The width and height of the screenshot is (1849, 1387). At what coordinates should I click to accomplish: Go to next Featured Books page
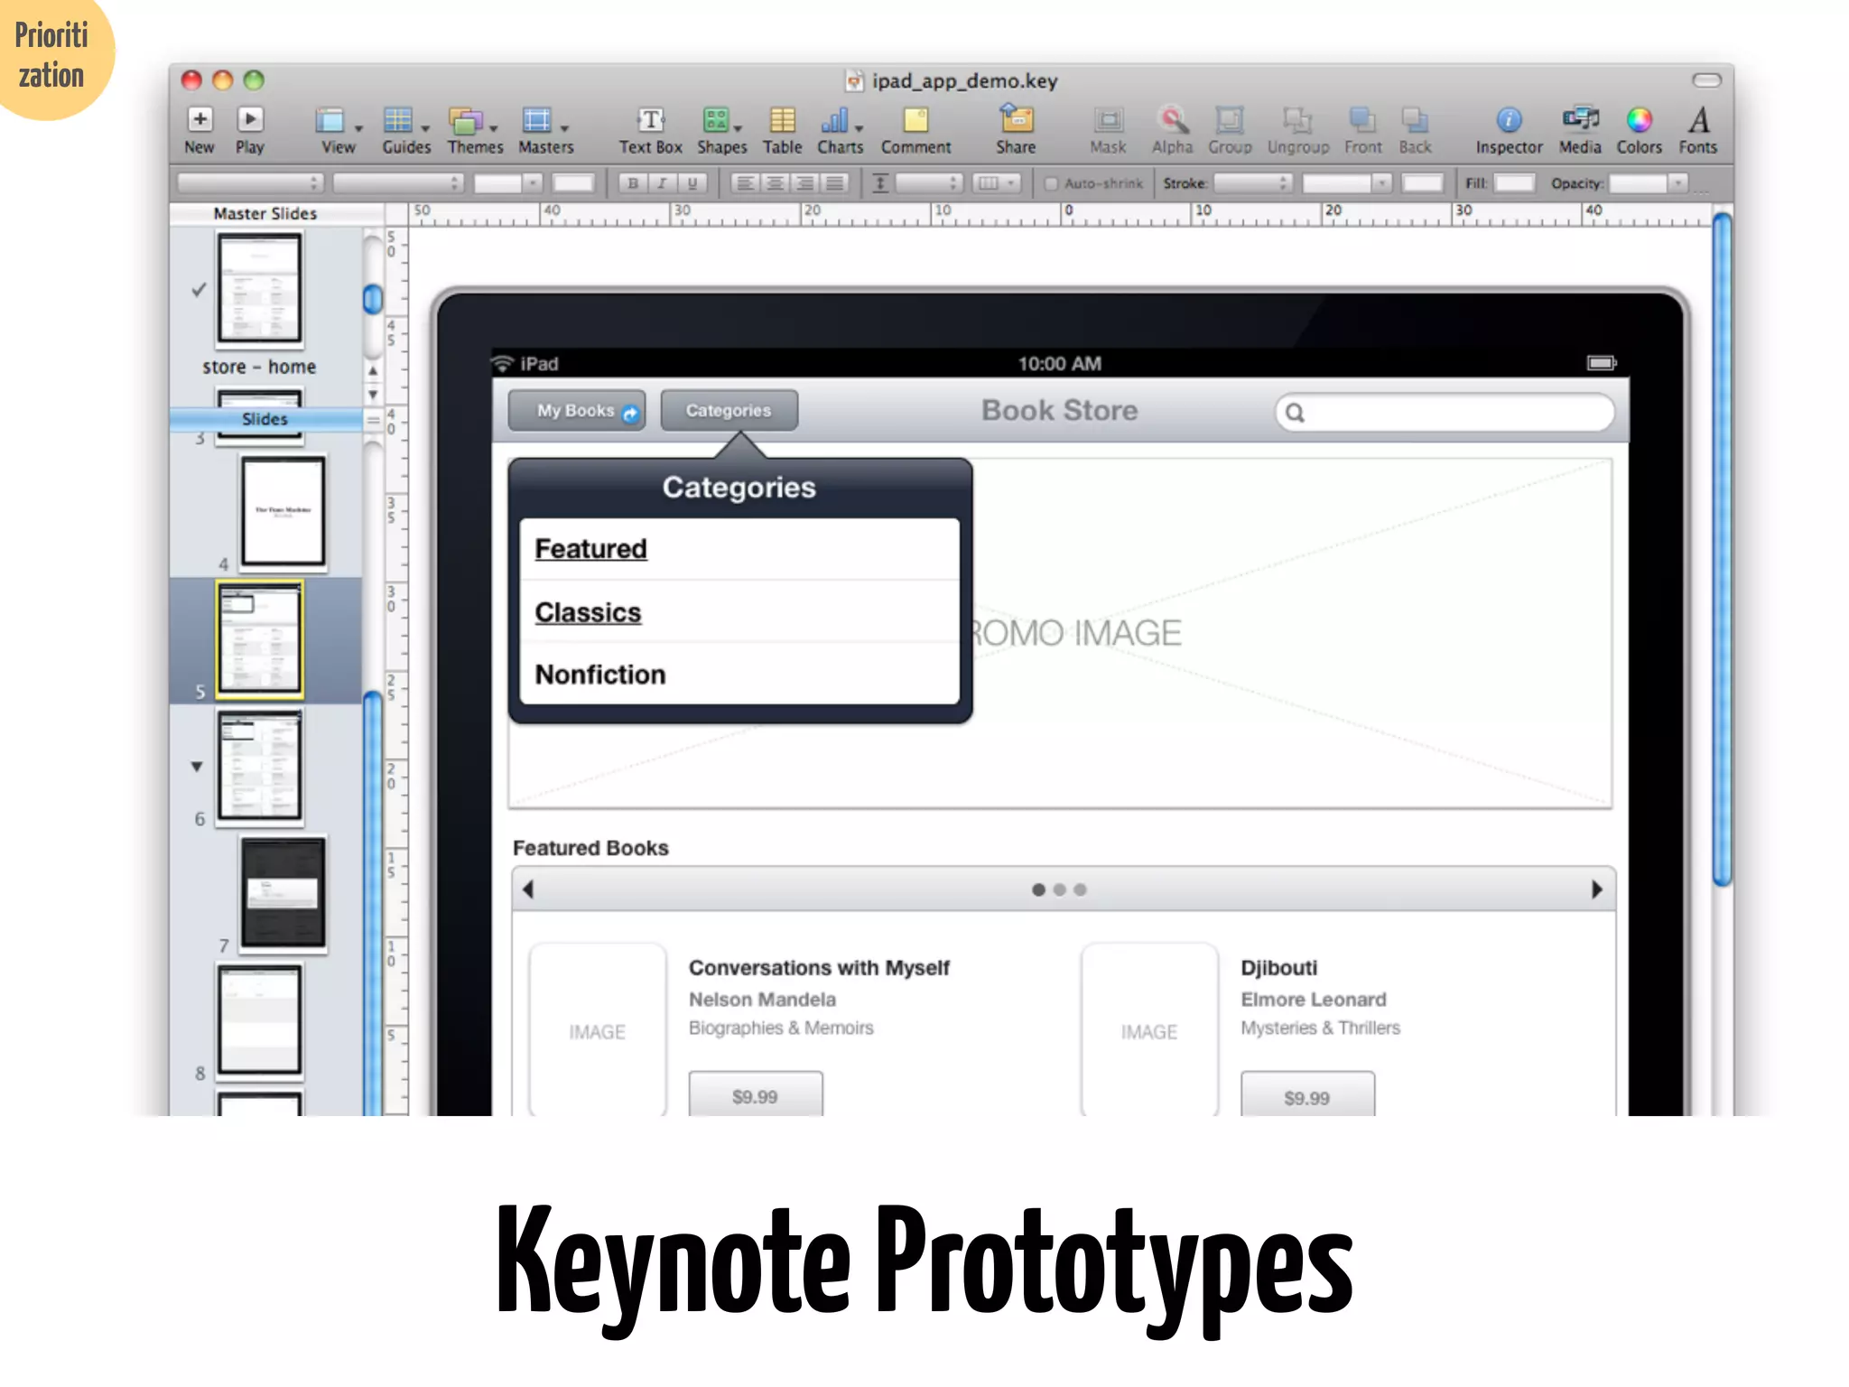[x=1596, y=889]
